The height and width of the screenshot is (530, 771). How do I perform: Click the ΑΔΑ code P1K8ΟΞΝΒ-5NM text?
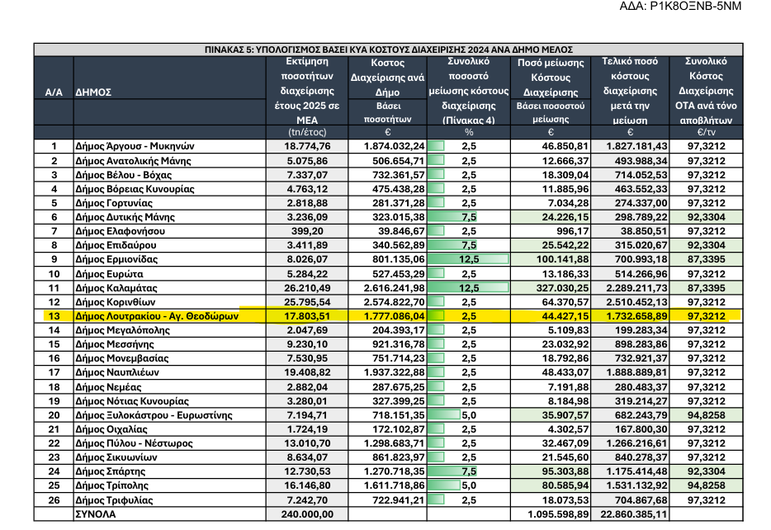coord(694,7)
